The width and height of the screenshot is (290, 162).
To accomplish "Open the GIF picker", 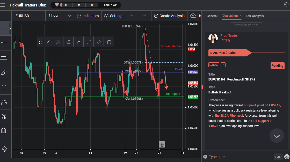I will click(x=278, y=157).
